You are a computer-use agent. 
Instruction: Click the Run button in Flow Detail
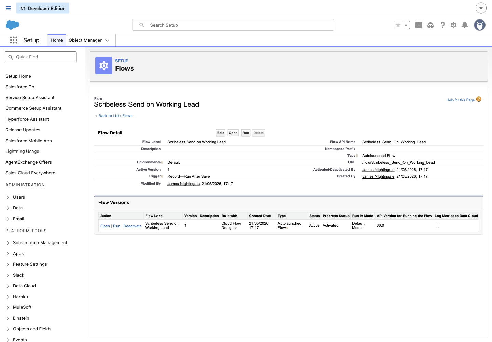click(246, 133)
